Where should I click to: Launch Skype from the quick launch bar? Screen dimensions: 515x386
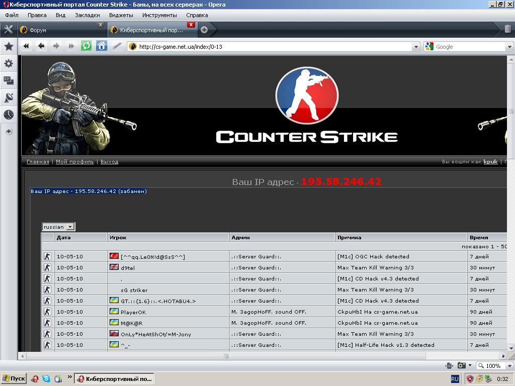46,379
